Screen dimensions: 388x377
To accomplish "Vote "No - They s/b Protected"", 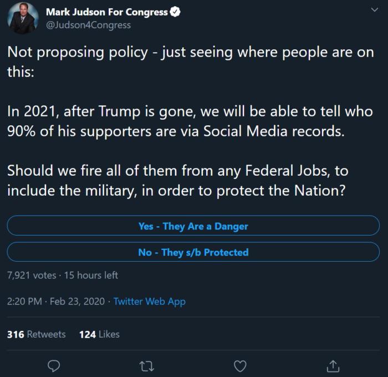I will coord(193,252).
